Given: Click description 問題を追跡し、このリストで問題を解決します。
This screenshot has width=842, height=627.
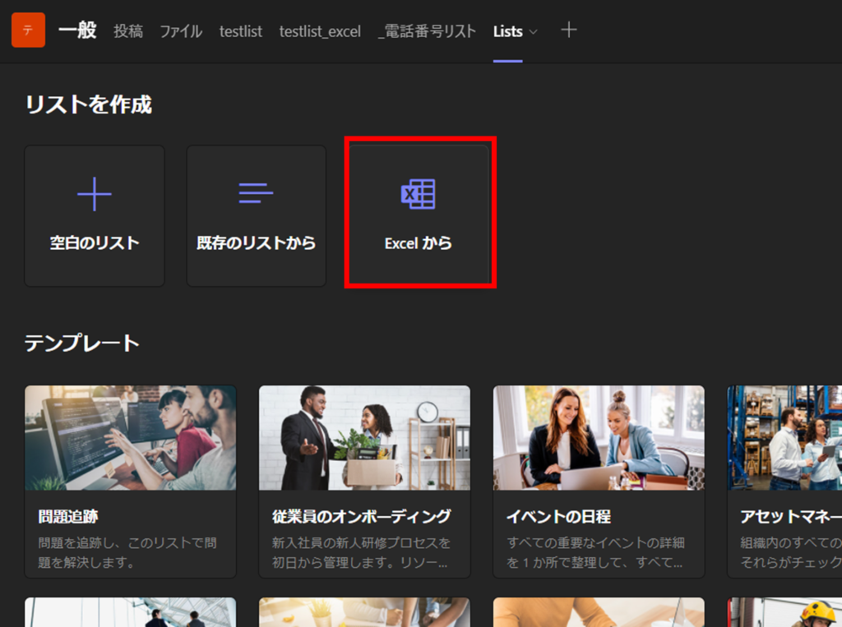Looking at the screenshot, I should pos(127,552).
